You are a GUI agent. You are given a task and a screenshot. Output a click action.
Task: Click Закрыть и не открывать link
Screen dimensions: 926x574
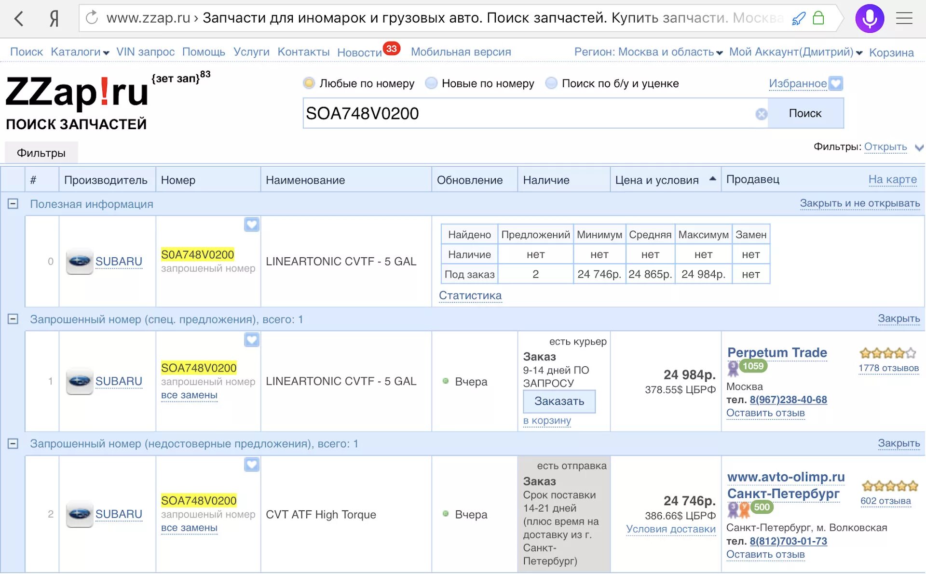pos(860,203)
